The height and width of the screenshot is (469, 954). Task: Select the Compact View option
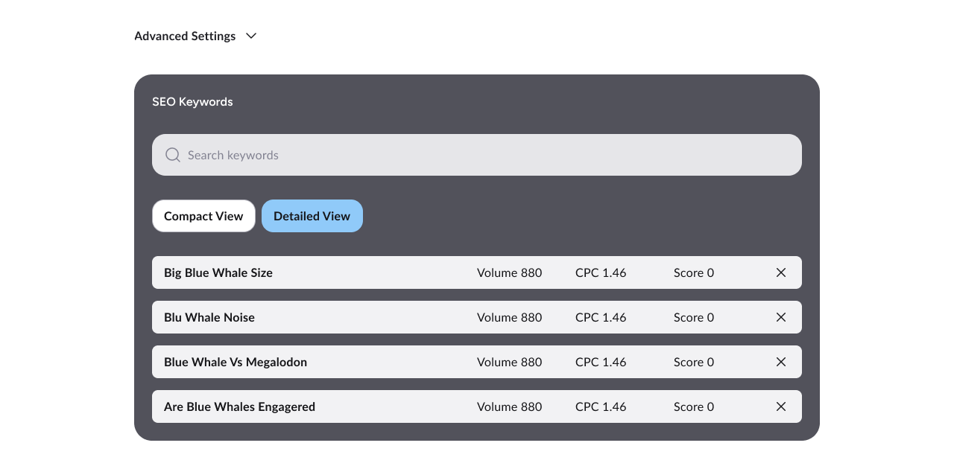[203, 216]
